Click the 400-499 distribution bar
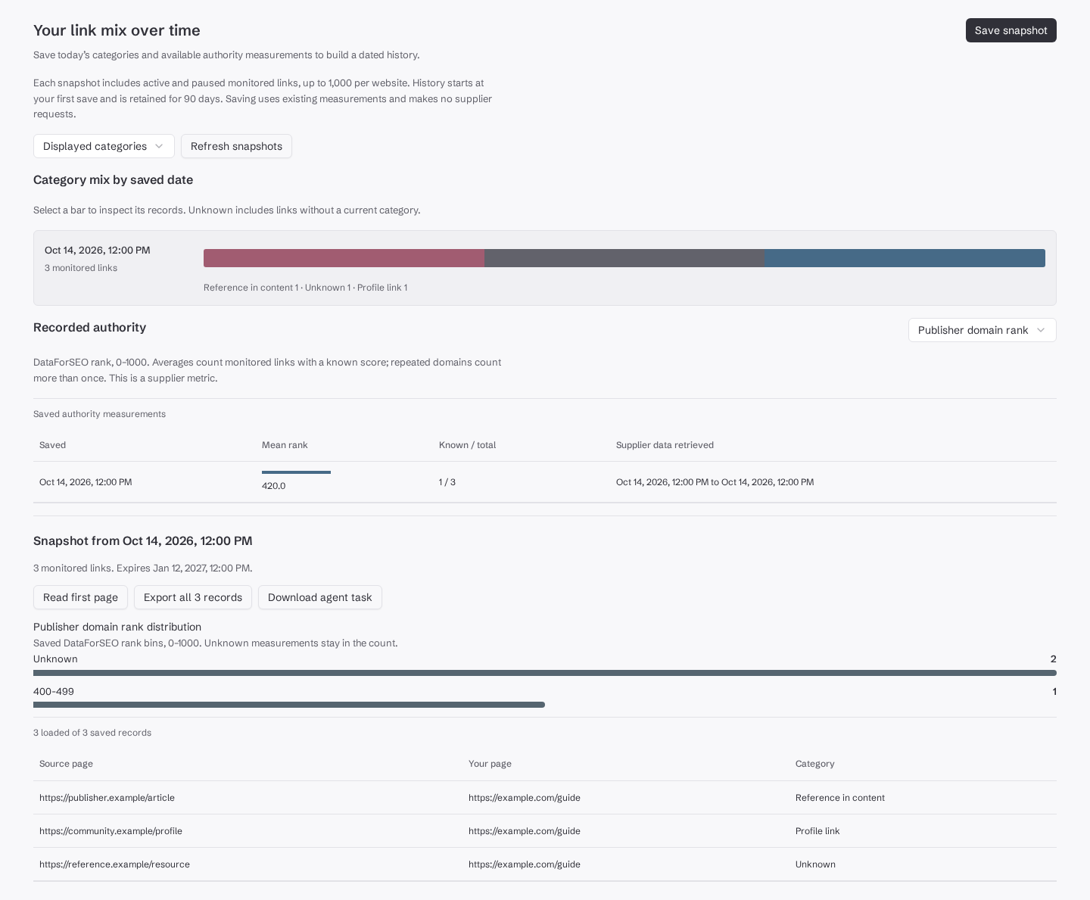The image size is (1090, 900). [289, 705]
